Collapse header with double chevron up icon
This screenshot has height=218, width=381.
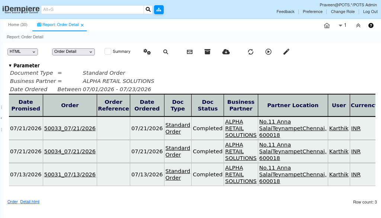click(358, 26)
